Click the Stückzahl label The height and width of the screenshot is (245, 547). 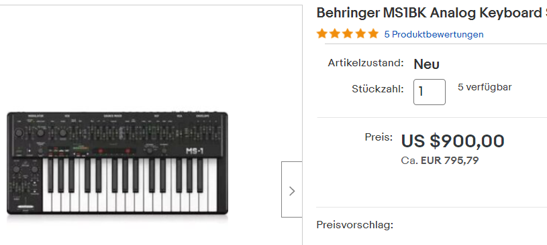click(378, 89)
